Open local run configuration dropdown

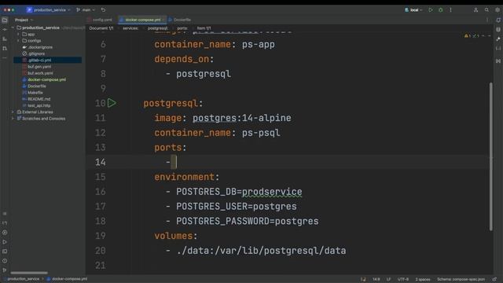[x=413, y=10]
